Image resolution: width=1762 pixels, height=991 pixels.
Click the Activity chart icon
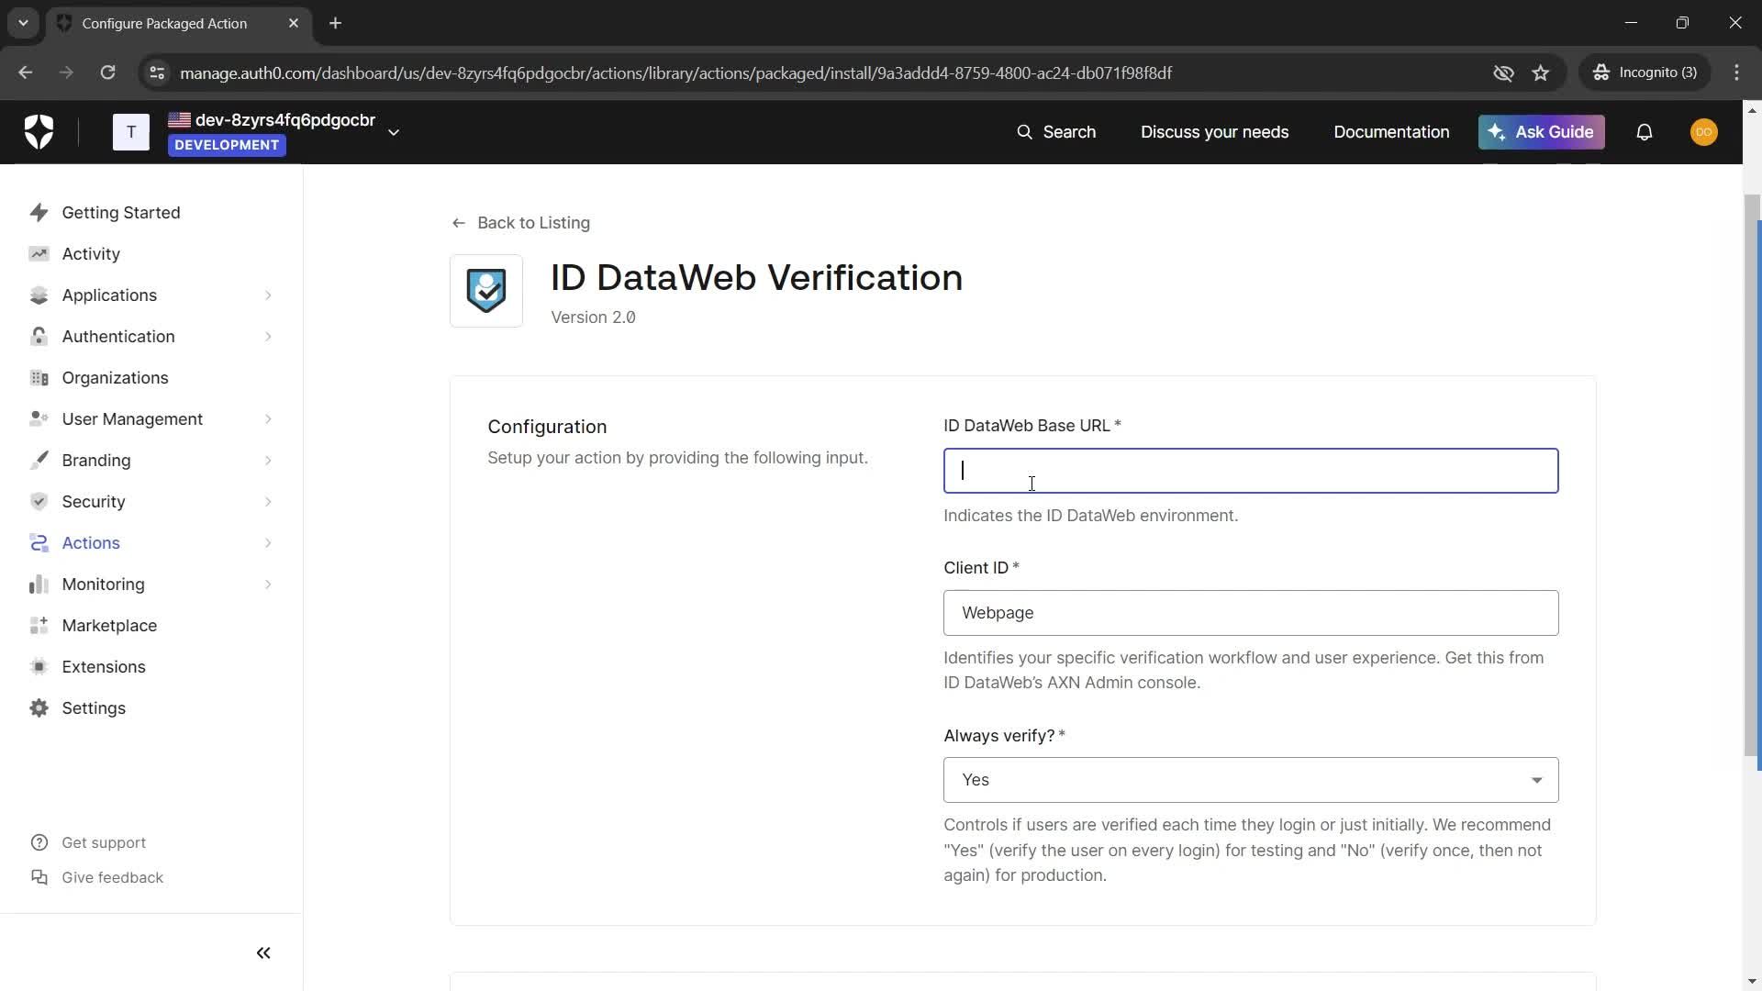[39, 254]
